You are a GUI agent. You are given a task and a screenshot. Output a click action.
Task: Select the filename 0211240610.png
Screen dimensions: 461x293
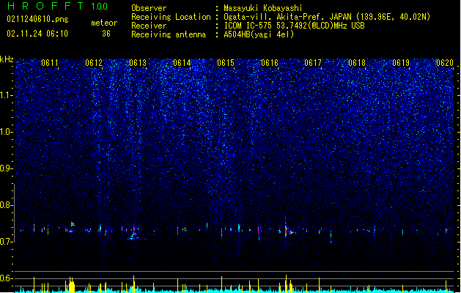point(37,19)
